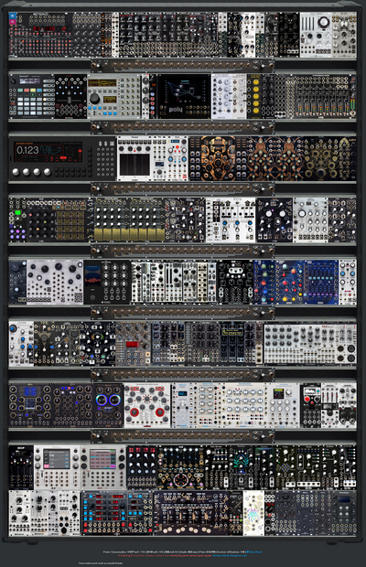Viewport: 366px width, 567px height.
Task: Toggle the teal pad on the Launchpad-style module
Action: click(21, 91)
